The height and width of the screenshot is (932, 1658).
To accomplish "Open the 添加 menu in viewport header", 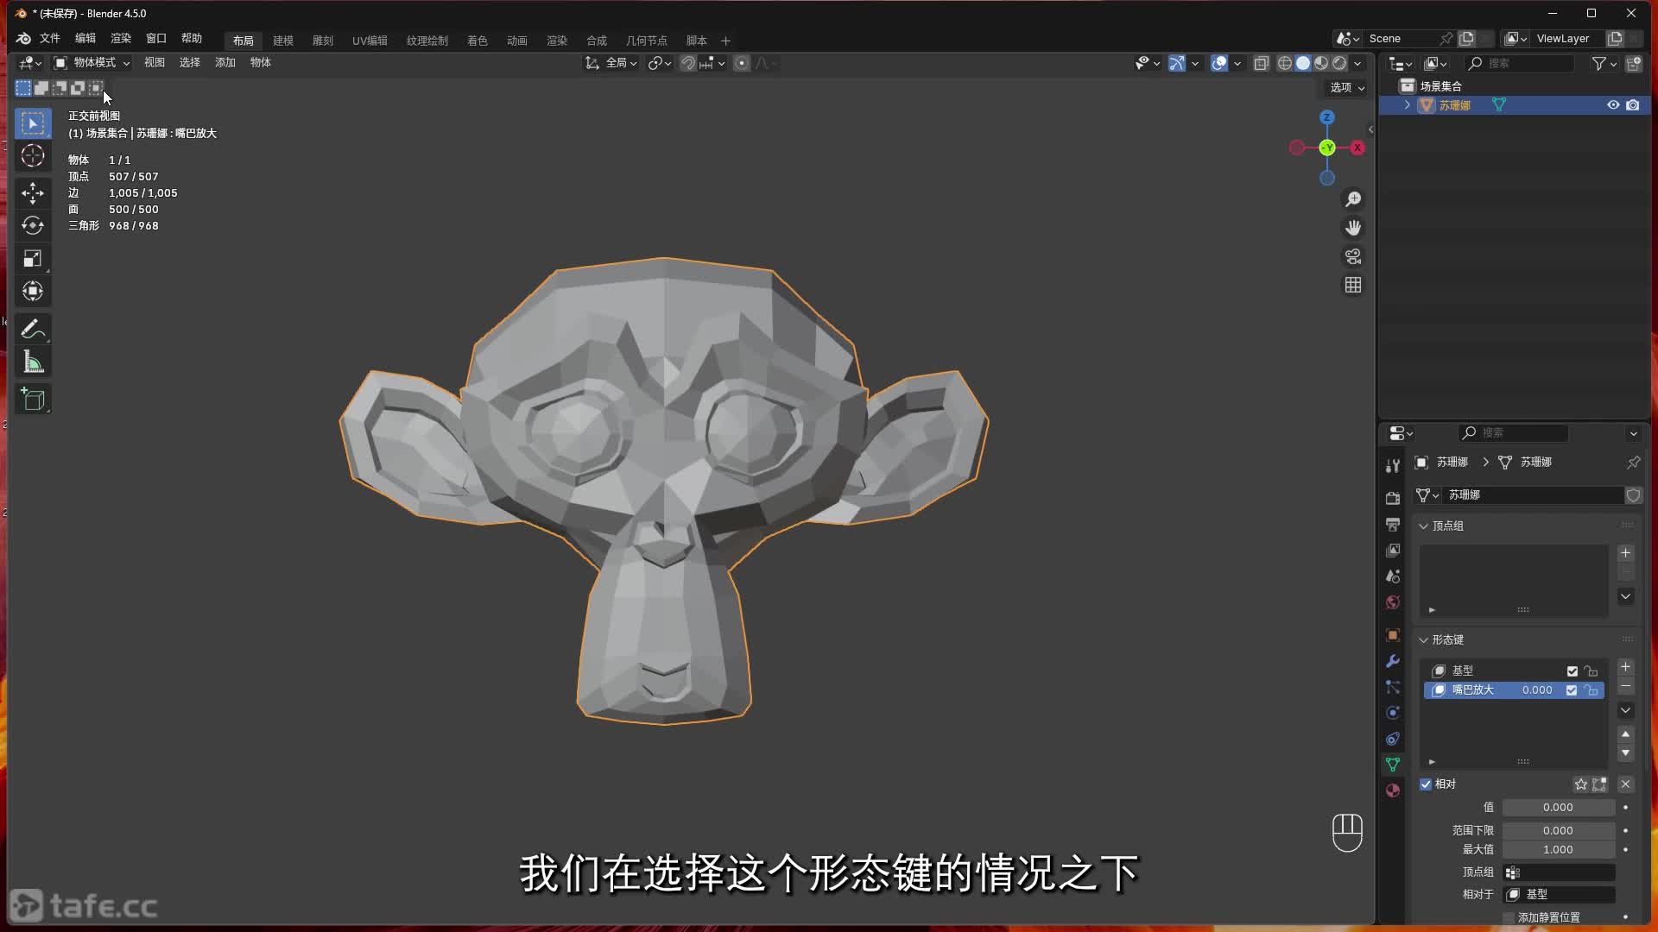I will coord(225,63).
